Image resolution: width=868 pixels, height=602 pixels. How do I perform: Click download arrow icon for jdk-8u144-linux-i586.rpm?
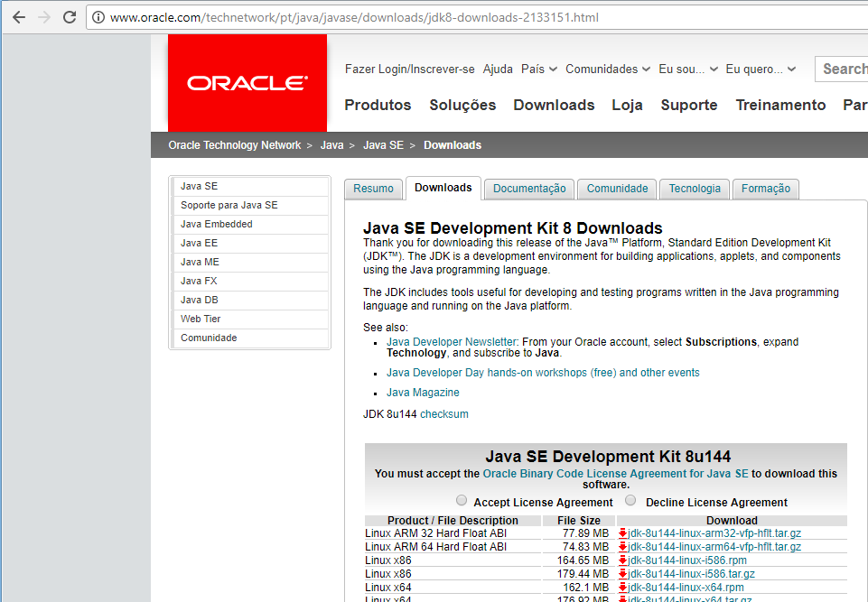[x=622, y=560]
